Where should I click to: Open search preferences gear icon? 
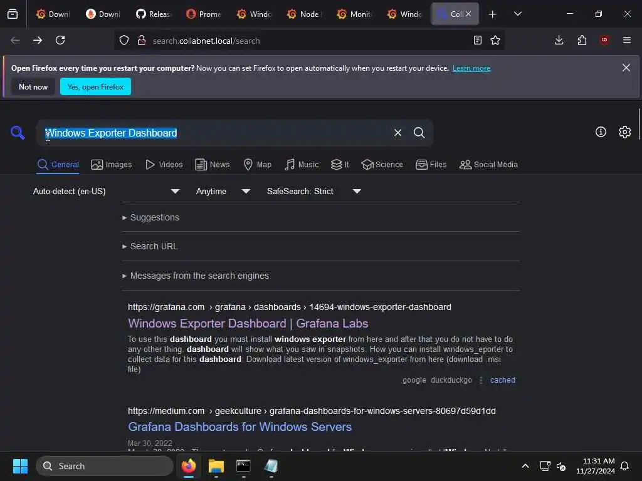[625, 132]
